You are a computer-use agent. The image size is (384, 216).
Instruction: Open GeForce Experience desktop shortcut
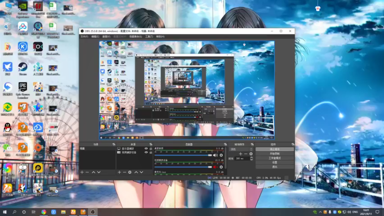(x=23, y=10)
